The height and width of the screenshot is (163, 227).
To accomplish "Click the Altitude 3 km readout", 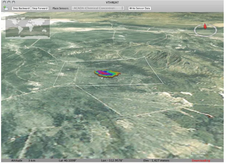I will point(23,160).
